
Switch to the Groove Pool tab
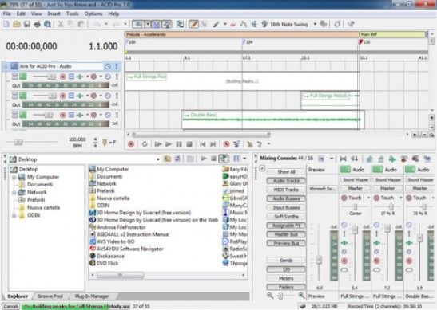[x=50, y=296]
